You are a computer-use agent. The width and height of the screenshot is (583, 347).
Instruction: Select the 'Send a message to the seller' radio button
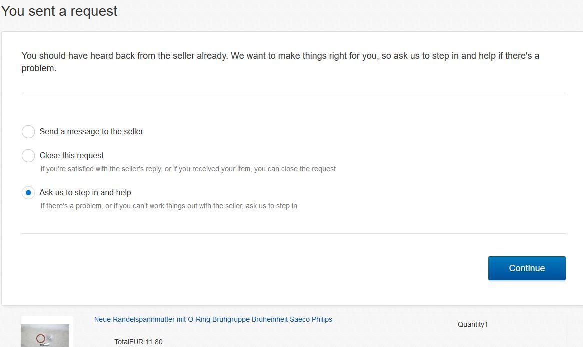pyautogui.click(x=28, y=132)
